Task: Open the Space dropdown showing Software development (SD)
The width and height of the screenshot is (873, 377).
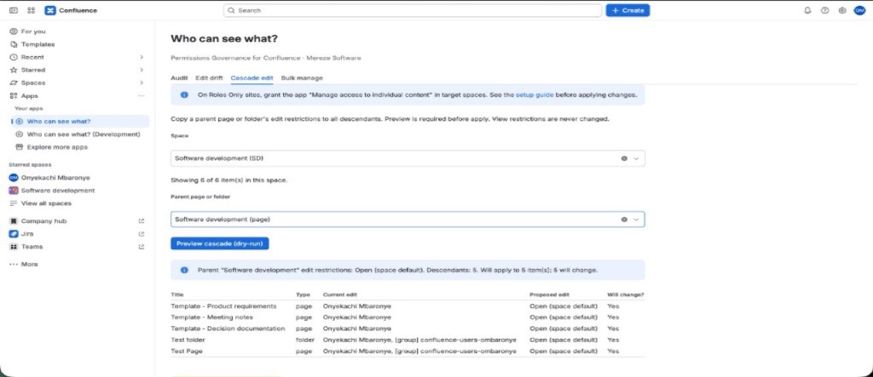Action: pos(408,158)
